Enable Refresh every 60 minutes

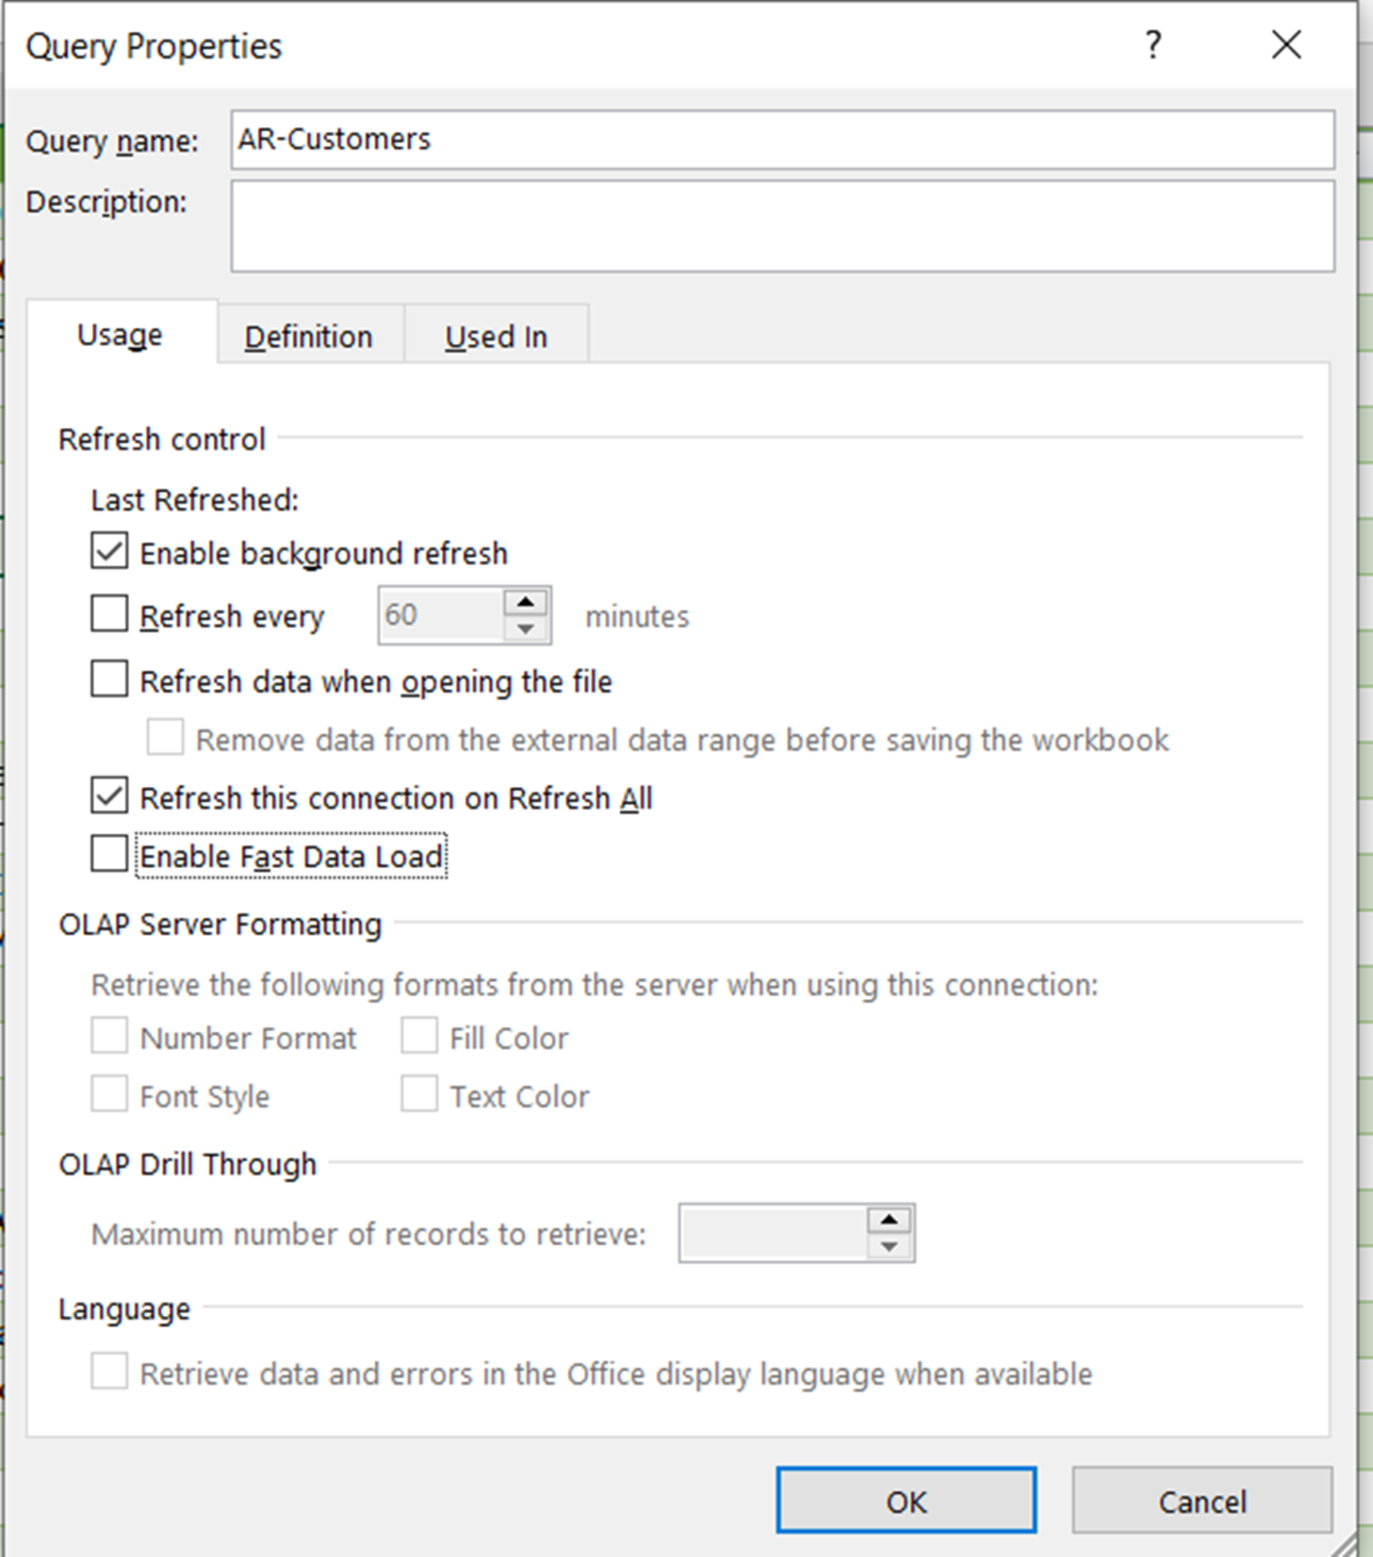point(109,614)
